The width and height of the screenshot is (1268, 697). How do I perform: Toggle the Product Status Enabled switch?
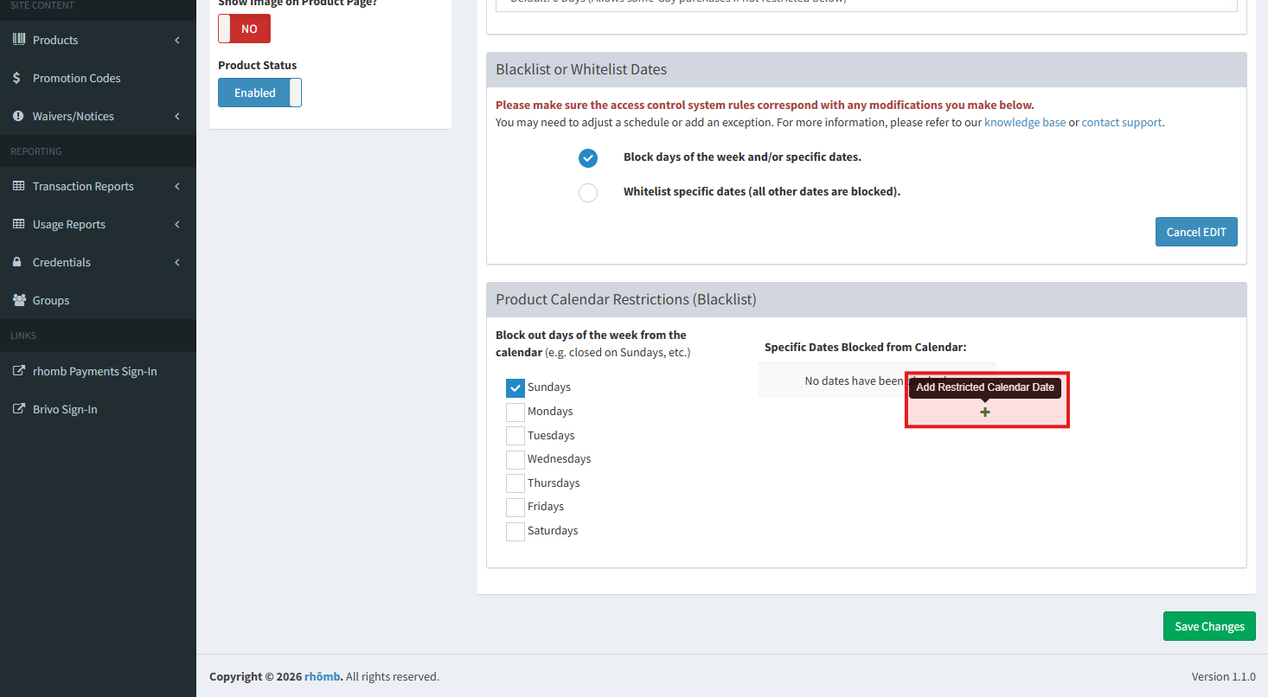[x=259, y=93]
